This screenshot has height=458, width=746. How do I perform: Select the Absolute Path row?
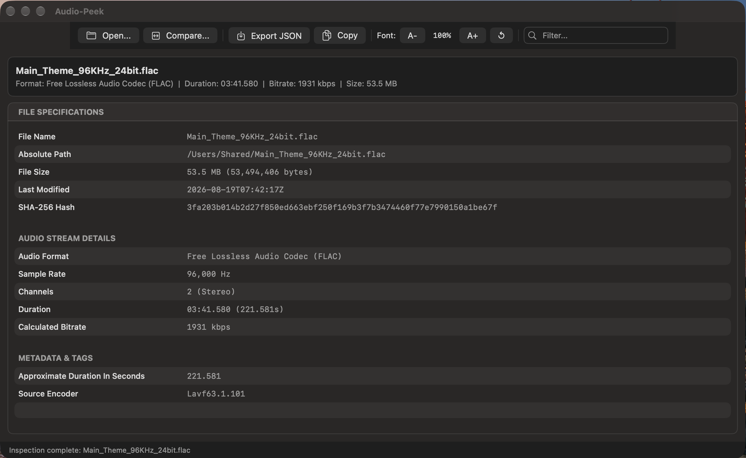pyautogui.click(x=372, y=154)
